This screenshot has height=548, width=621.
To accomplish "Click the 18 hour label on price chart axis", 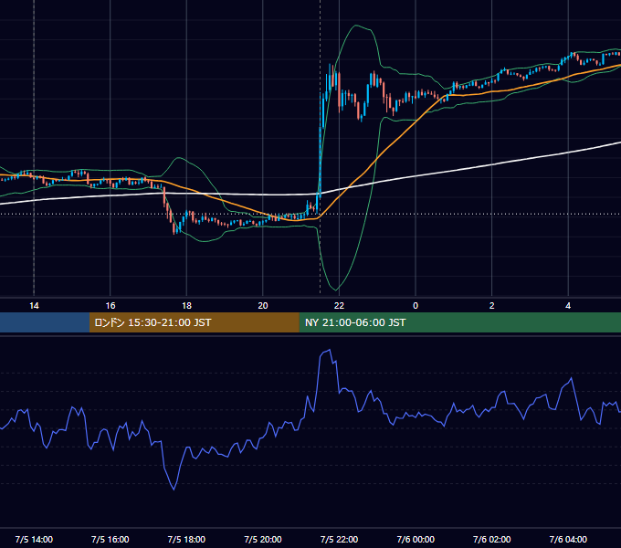I will (x=186, y=306).
